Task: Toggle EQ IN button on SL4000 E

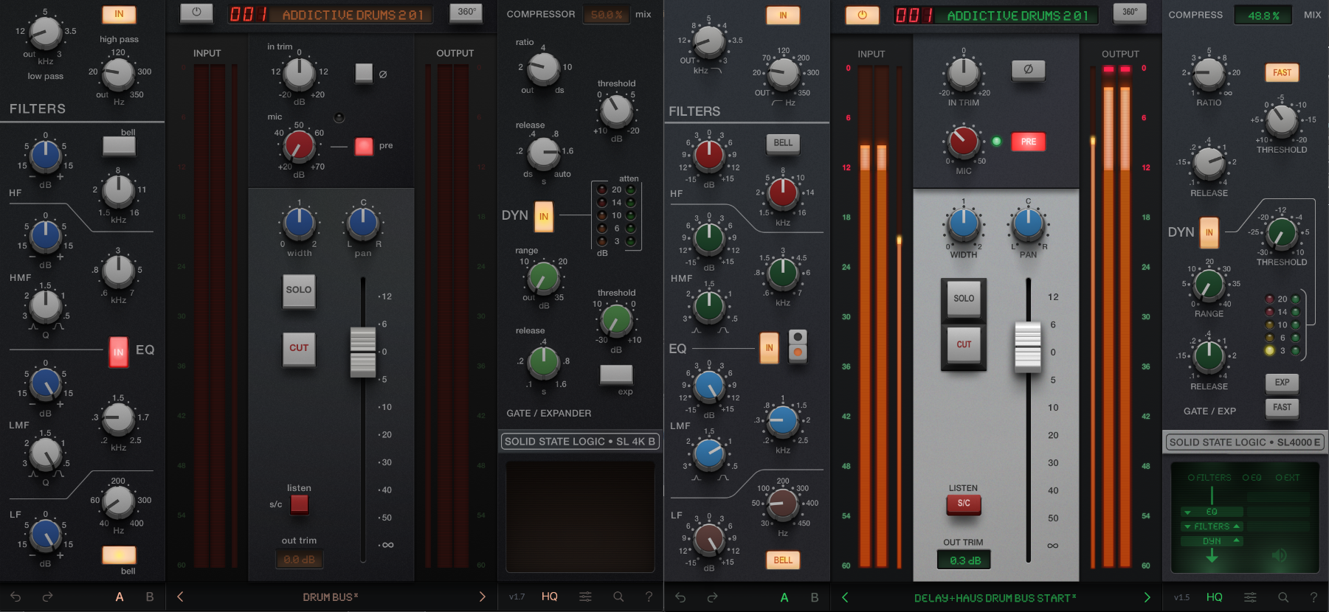Action: point(769,347)
